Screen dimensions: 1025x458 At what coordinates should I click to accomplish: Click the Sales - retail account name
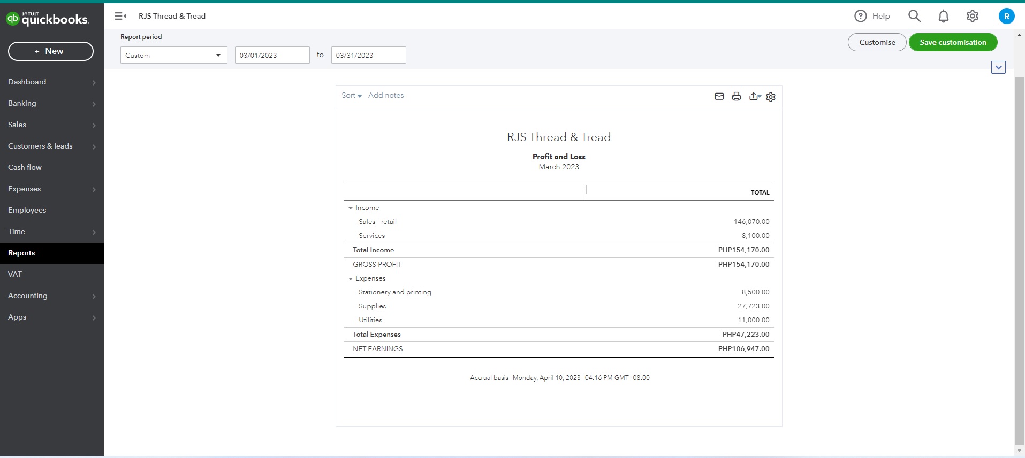[377, 222]
